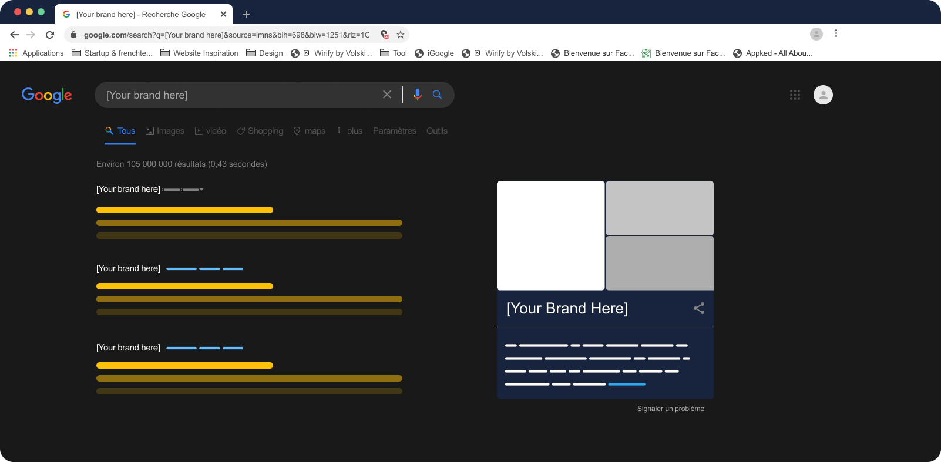The width and height of the screenshot is (941, 462).
Task: Close the Recherche Google tab
Action: coord(223,14)
